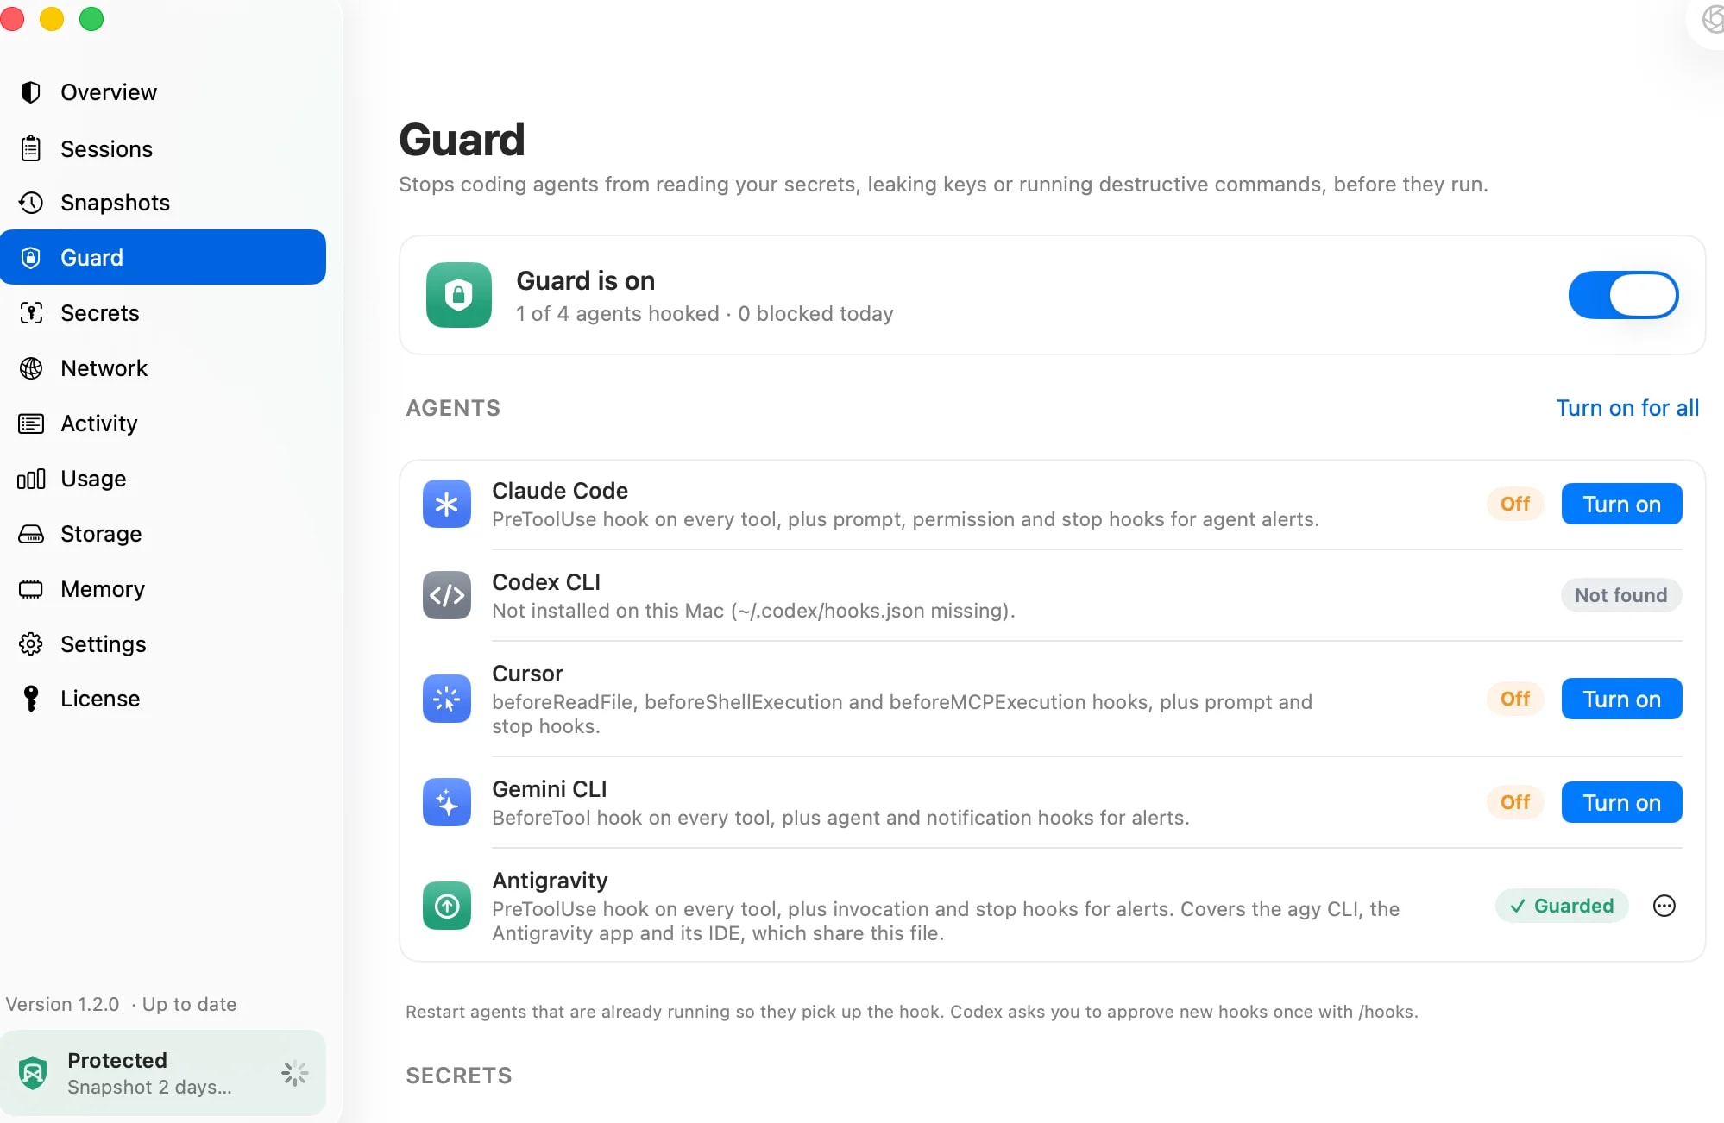
Task: Click the AGENTS section header
Action: [453, 408]
